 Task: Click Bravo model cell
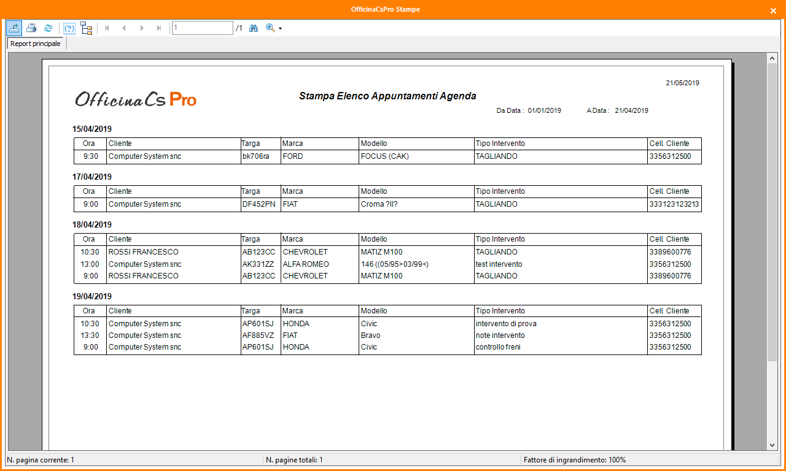click(371, 335)
